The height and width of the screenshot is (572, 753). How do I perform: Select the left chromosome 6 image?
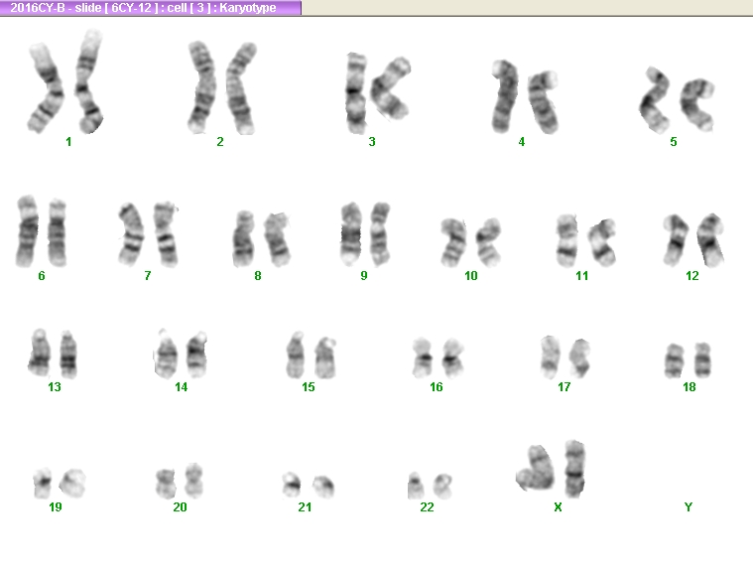coord(27,231)
